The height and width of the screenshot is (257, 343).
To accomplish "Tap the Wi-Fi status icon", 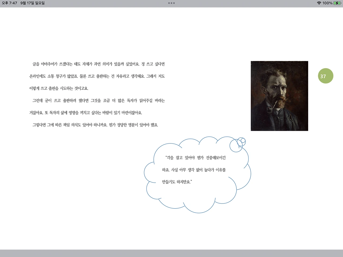I will [x=319, y=3].
